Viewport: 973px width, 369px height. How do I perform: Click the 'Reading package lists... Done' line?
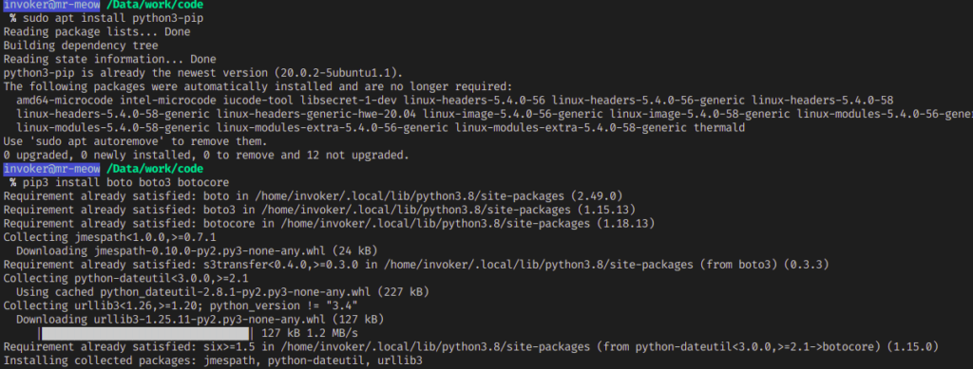(97, 32)
